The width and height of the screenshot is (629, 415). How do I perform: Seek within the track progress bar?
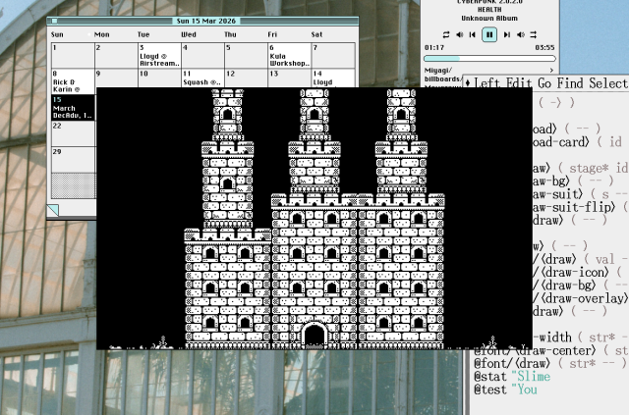pos(489,59)
